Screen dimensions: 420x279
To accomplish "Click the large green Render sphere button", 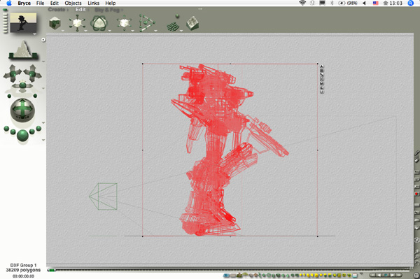I will click(x=22, y=135).
